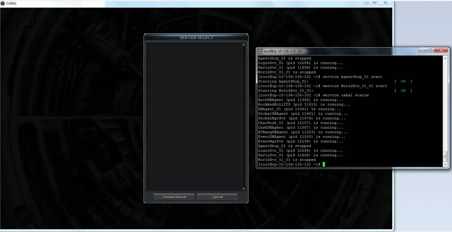The width and height of the screenshot is (452, 232).
Task: Restore the CABAL game window
Action: (x=375, y=2)
